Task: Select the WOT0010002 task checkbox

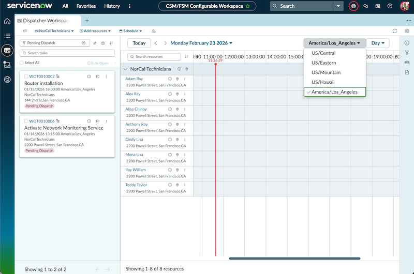Action: [x=26, y=77]
